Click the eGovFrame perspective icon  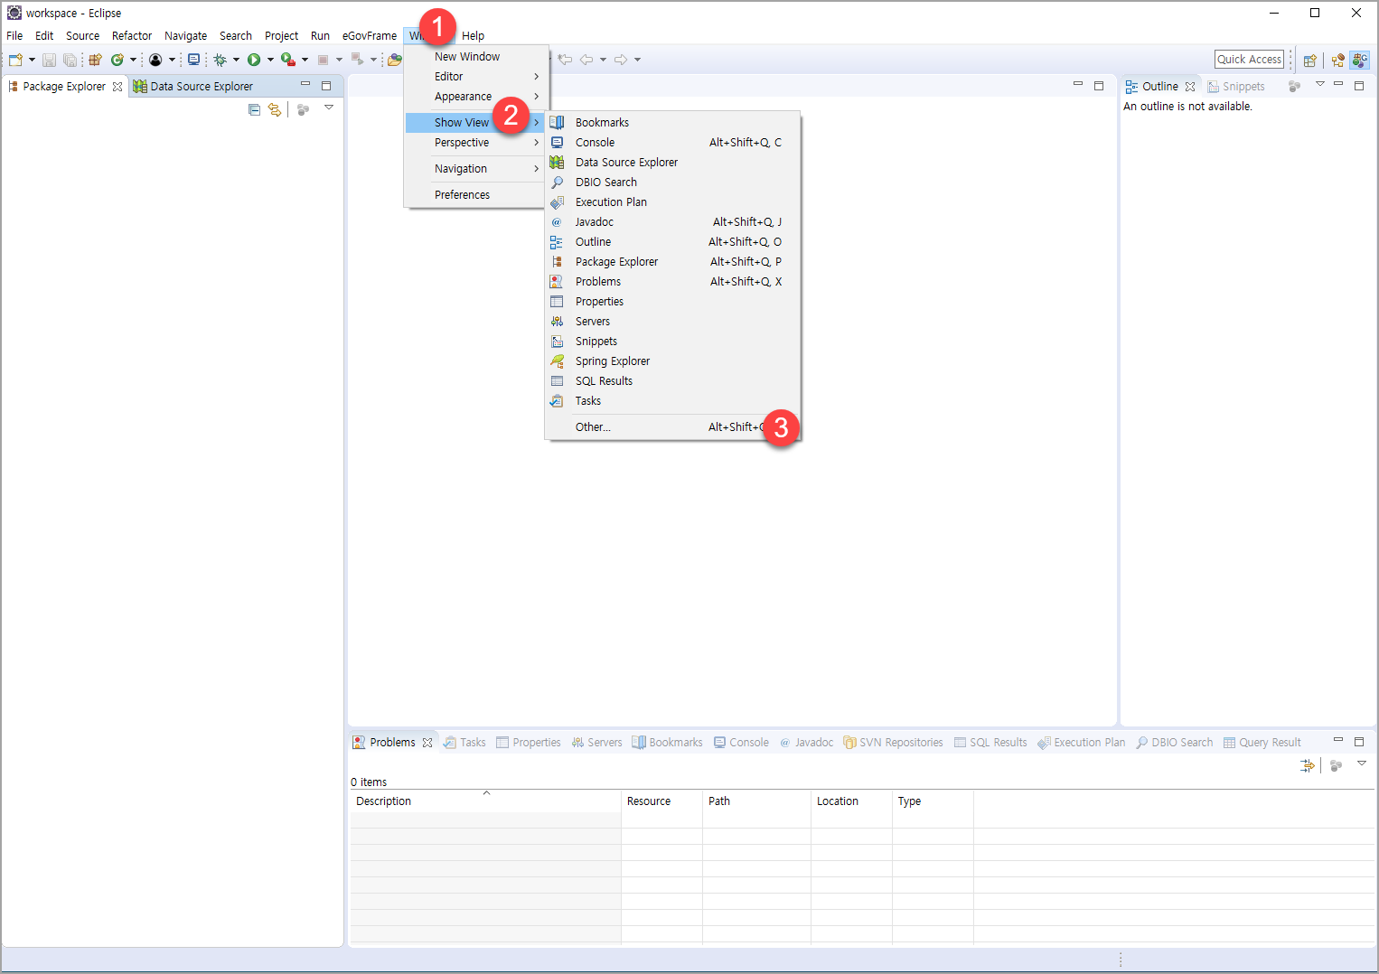point(1360,61)
